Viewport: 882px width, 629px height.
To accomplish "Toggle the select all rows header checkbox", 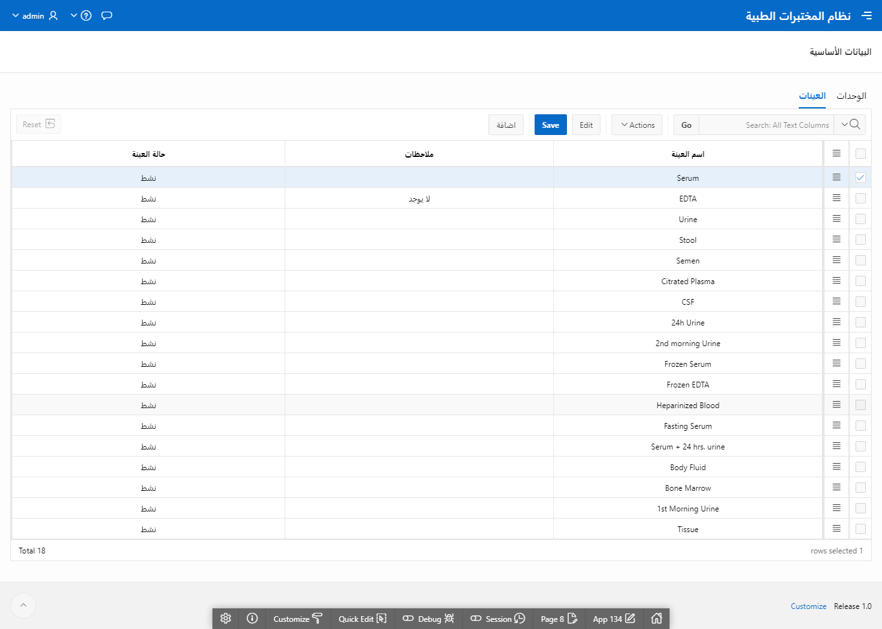I will coord(860,154).
